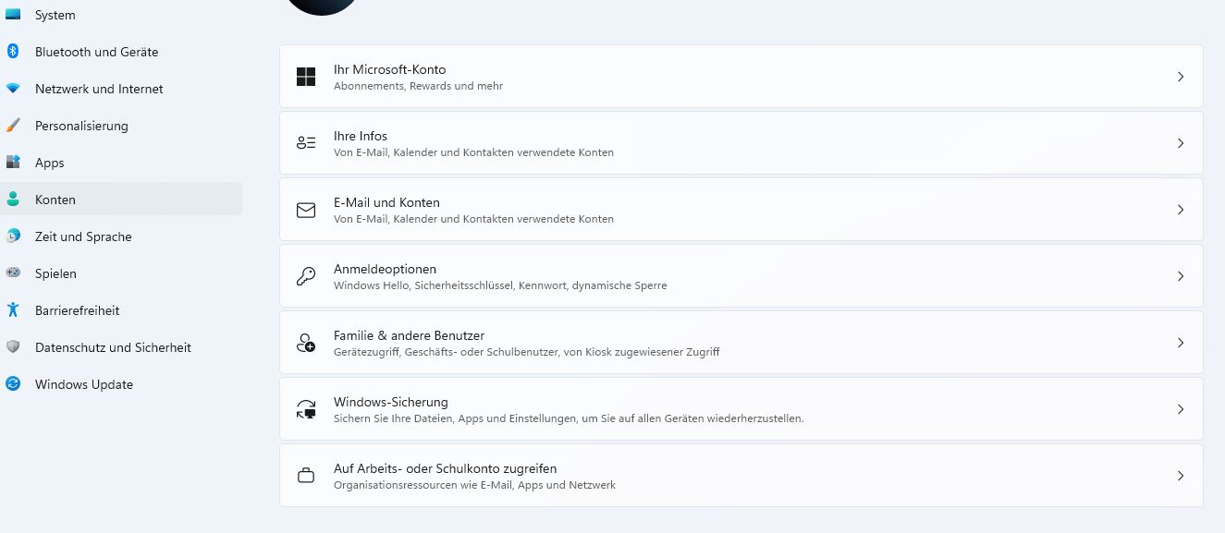1225x533 pixels.
Task: Click the Datenschutz und Sicherheit shield icon
Action: tap(13, 347)
